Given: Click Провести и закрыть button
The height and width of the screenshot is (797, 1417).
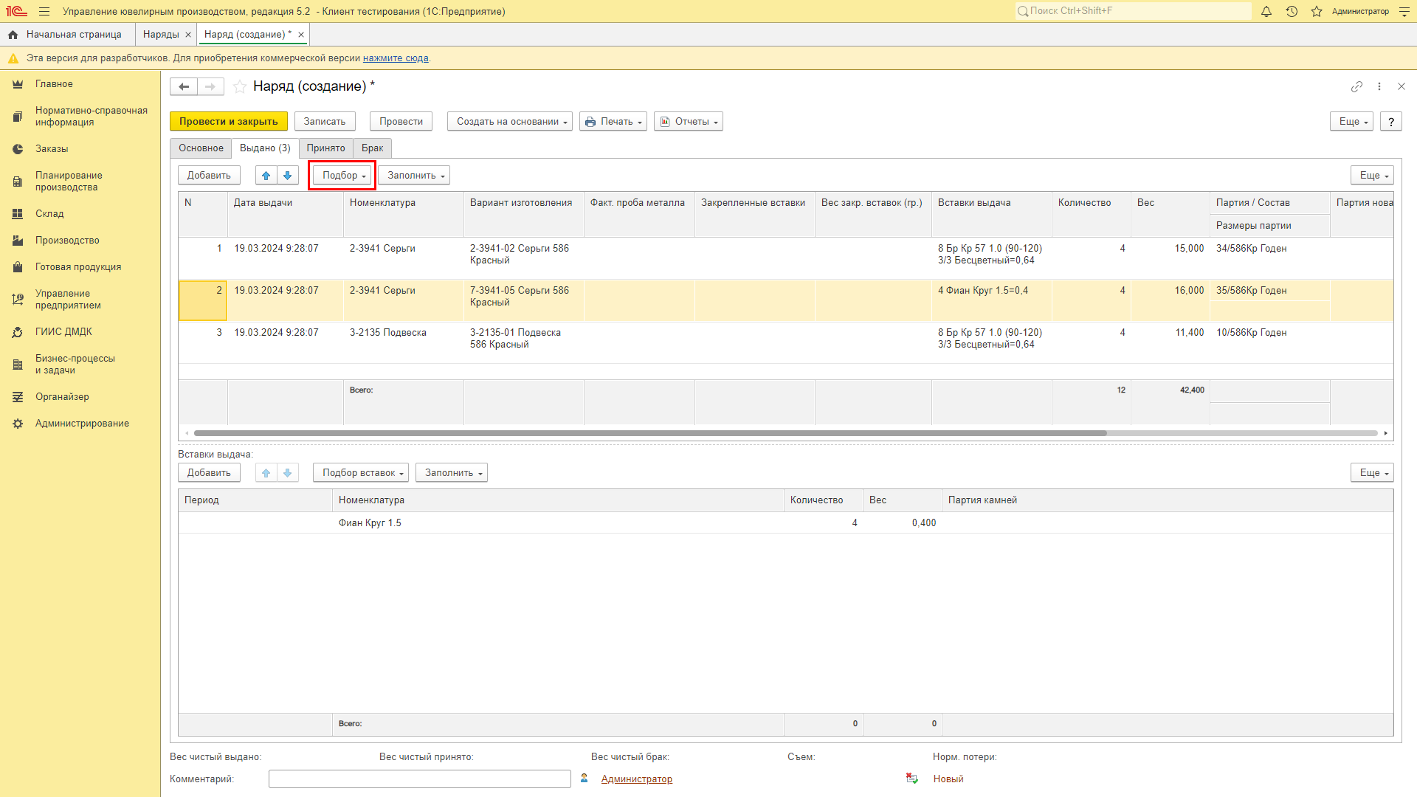Looking at the screenshot, I should coord(229,122).
